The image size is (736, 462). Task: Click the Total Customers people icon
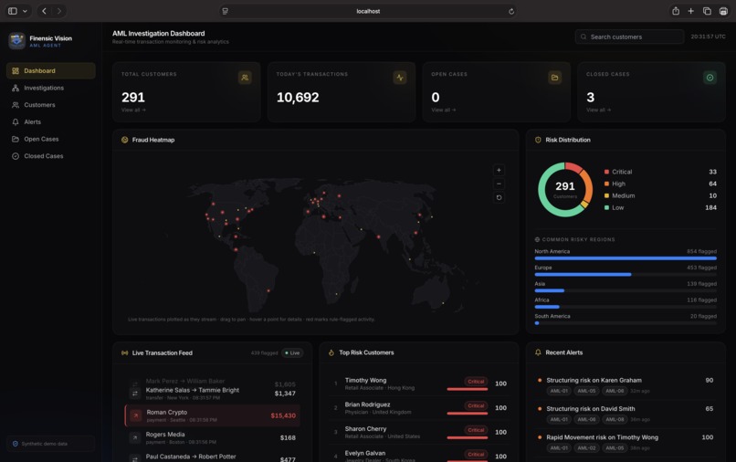point(245,78)
